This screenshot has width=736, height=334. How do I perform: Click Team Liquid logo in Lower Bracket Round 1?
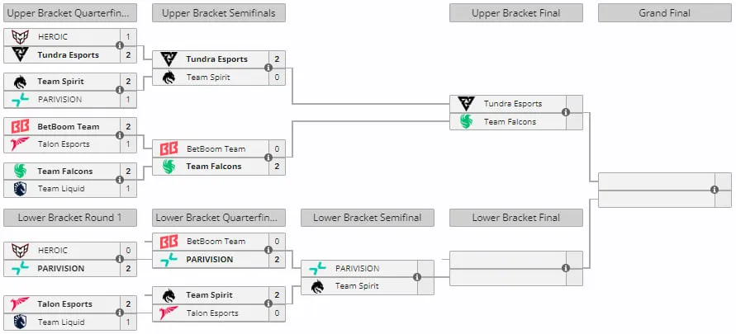point(20,322)
